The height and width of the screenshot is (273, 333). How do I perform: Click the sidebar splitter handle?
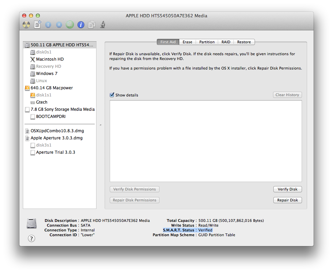click(101, 125)
